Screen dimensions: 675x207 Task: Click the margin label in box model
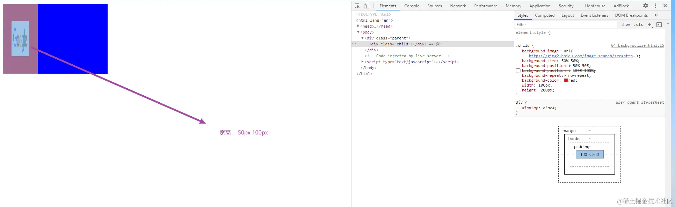coord(569,131)
